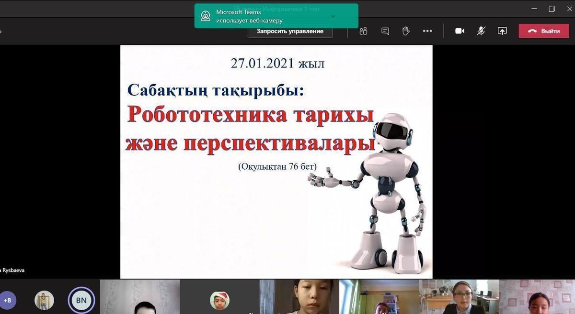The image size is (575, 314).
Task: Unmute the microphone
Action: pyautogui.click(x=481, y=31)
